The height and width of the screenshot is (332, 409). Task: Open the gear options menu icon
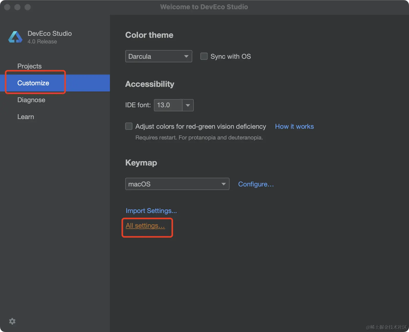pyautogui.click(x=12, y=321)
